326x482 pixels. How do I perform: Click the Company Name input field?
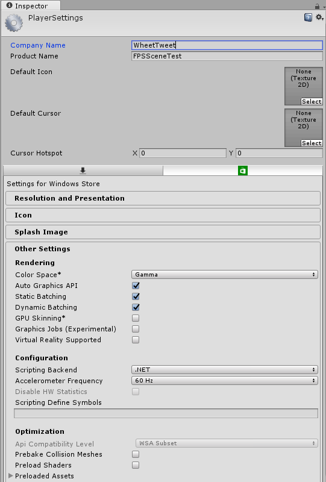coord(227,45)
